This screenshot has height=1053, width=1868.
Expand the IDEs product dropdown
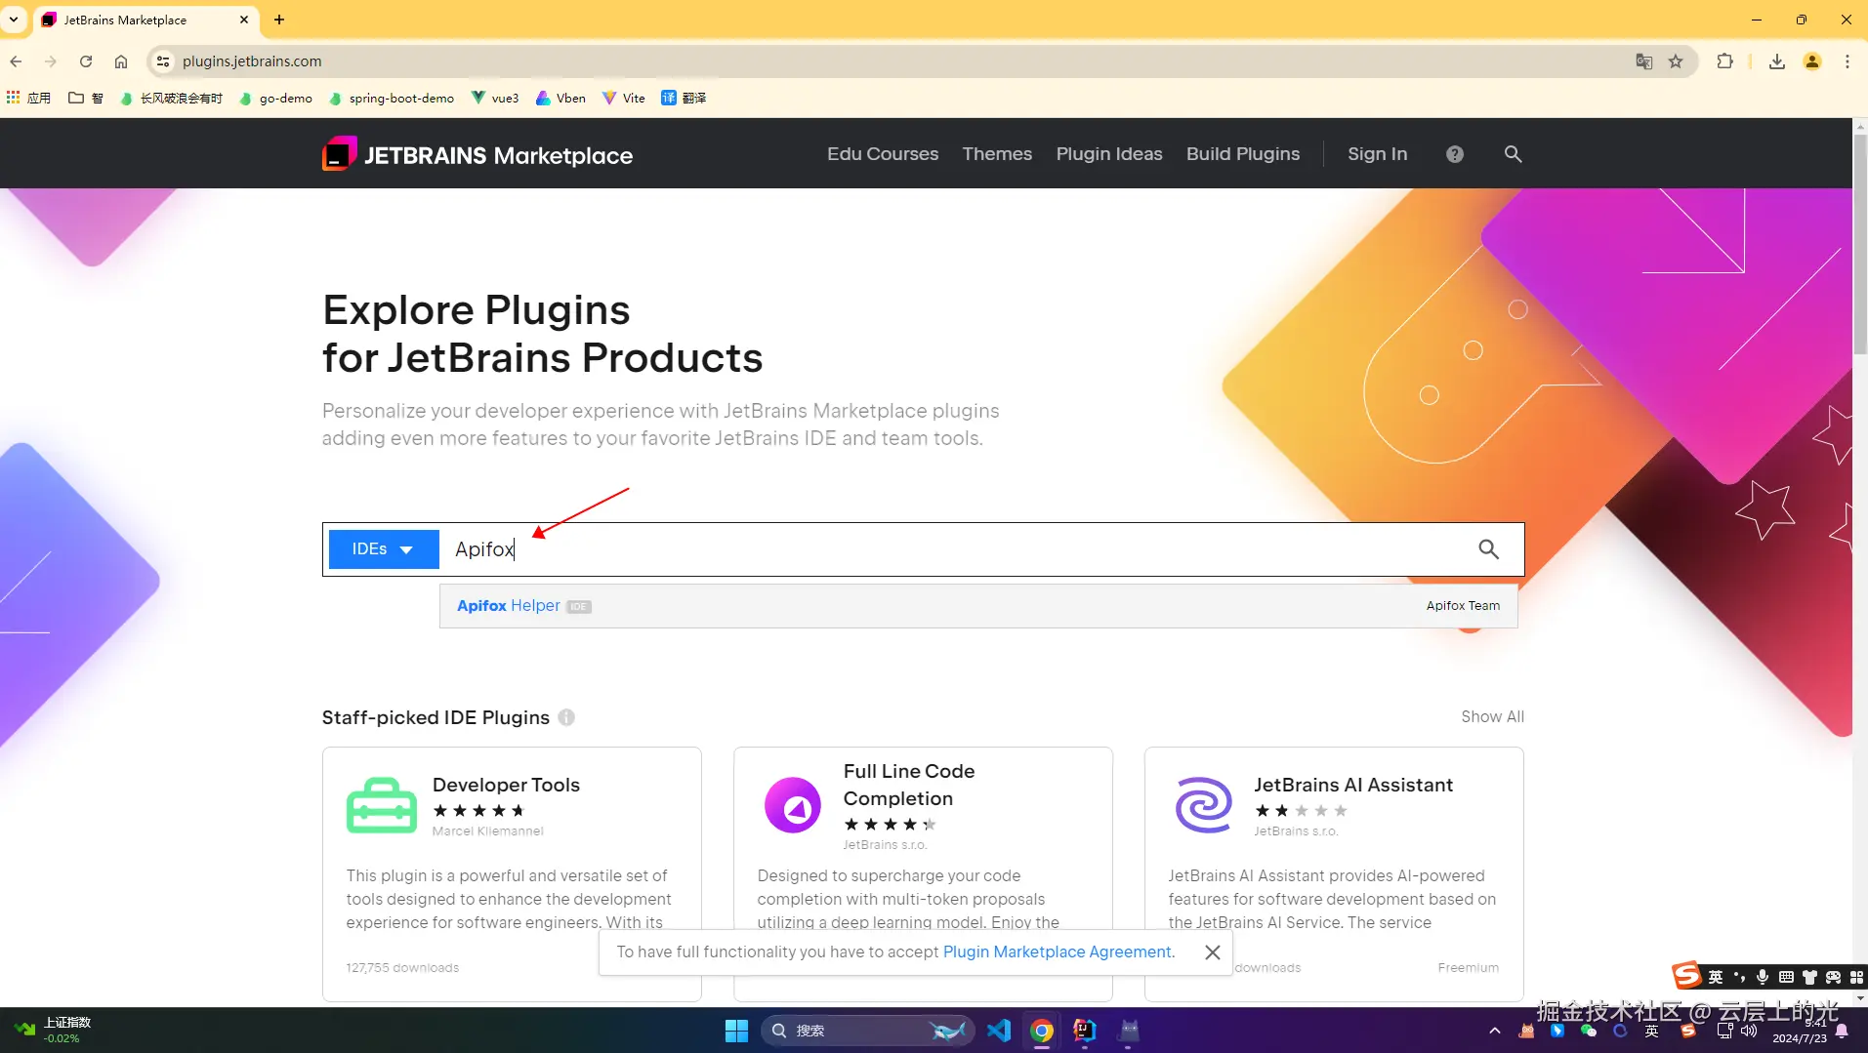[x=384, y=549]
